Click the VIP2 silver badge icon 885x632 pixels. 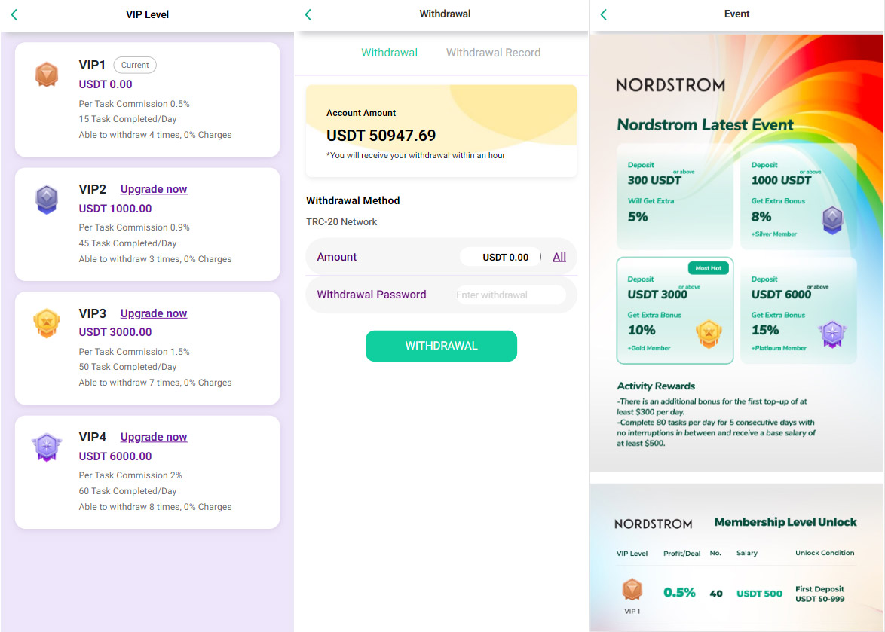coord(47,200)
